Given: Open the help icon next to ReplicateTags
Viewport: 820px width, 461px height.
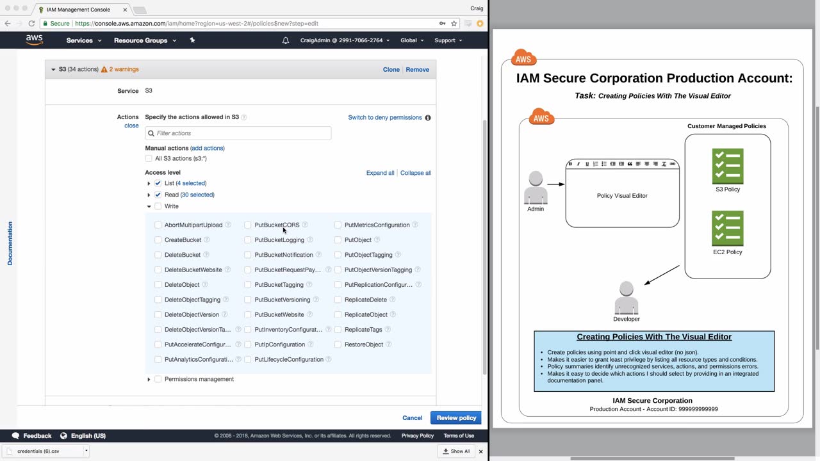Looking at the screenshot, I should 388,330.
